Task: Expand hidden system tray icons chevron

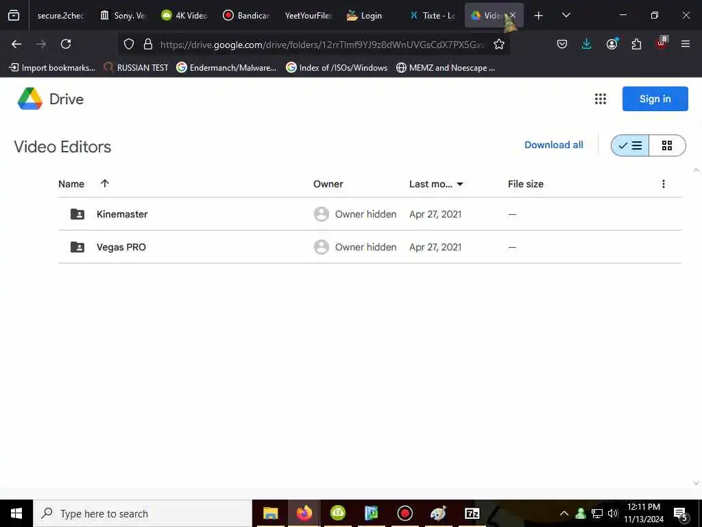Action: point(564,513)
